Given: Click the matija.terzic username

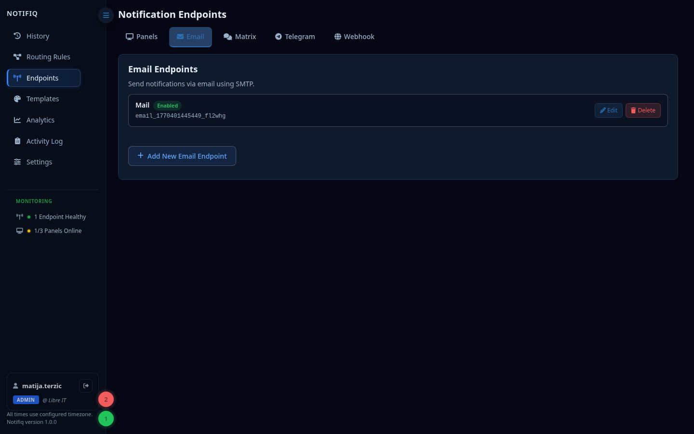Looking at the screenshot, I should [42, 386].
